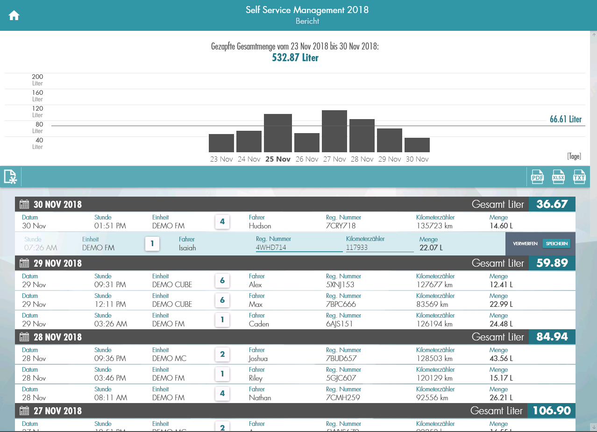Open the report filter document icon
Screen dimensions: 597x432
pos(10,177)
